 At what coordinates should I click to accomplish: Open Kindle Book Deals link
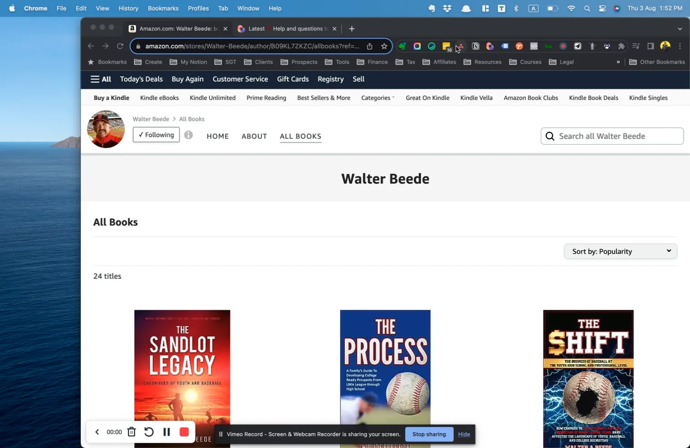click(x=594, y=98)
